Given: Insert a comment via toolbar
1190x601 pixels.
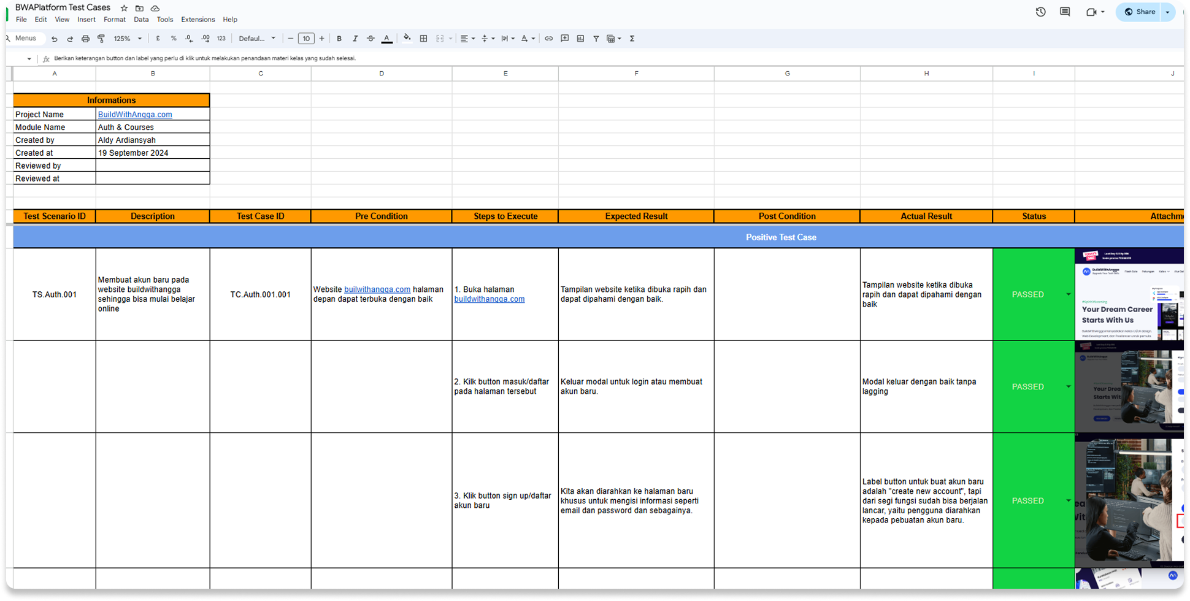Looking at the screenshot, I should pyautogui.click(x=565, y=39).
